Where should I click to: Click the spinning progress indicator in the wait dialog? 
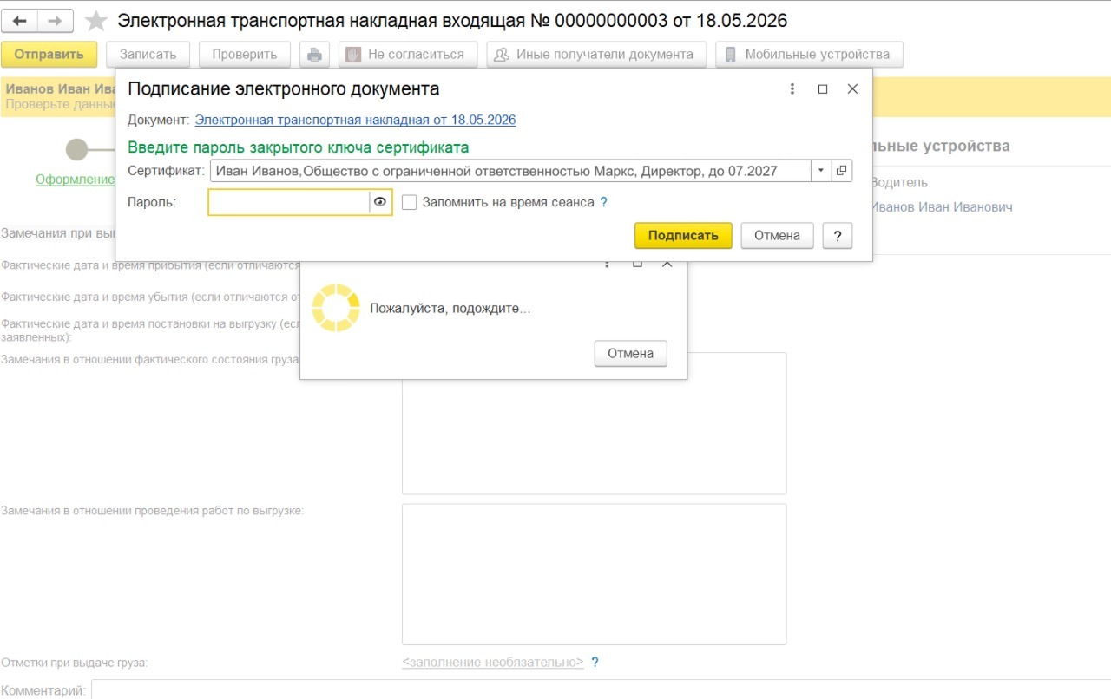336,308
